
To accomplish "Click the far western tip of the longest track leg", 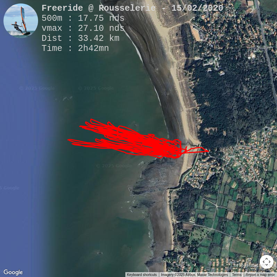I will (69, 140).
